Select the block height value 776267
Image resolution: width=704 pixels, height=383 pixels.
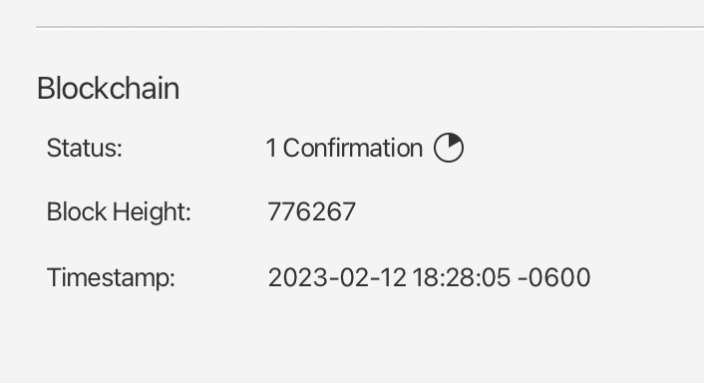coord(311,211)
